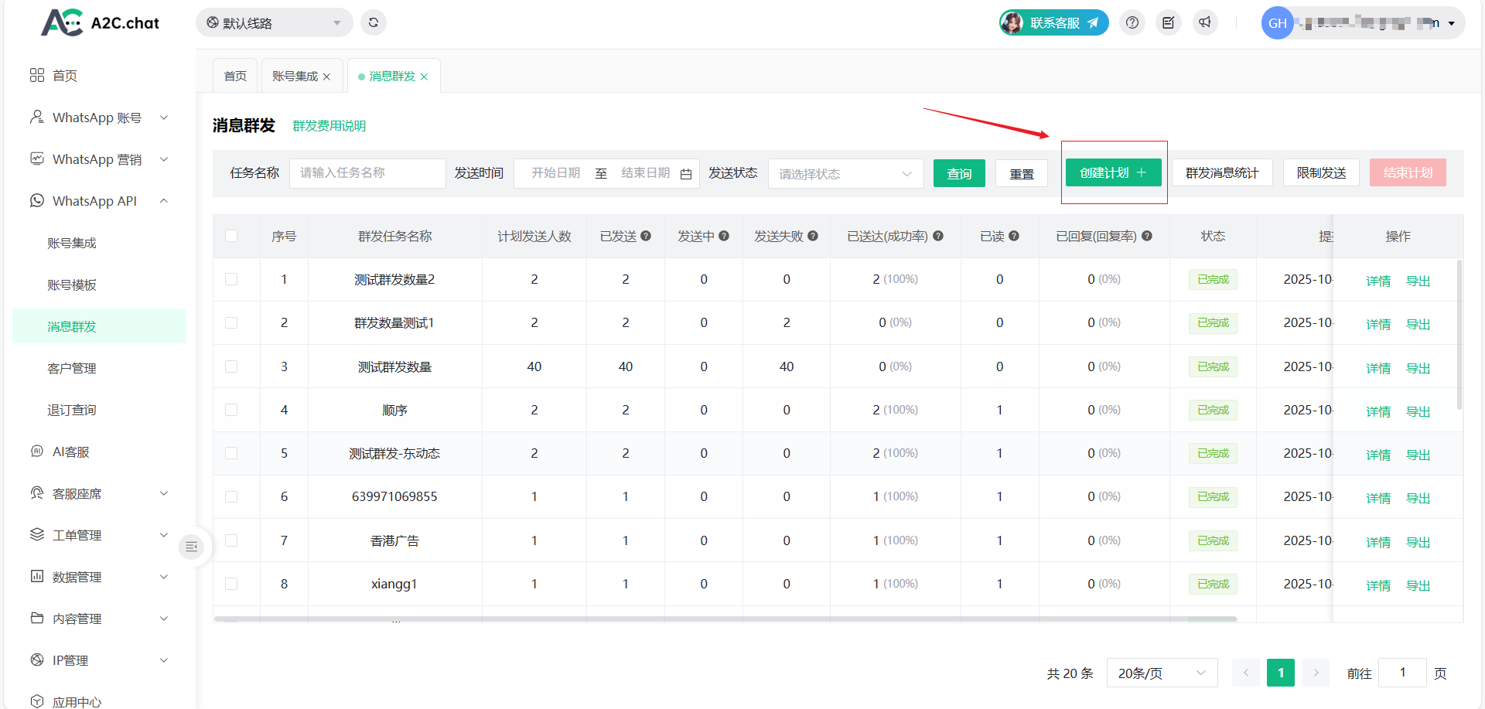Open the 20条/页 page size dropdown

1162,673
